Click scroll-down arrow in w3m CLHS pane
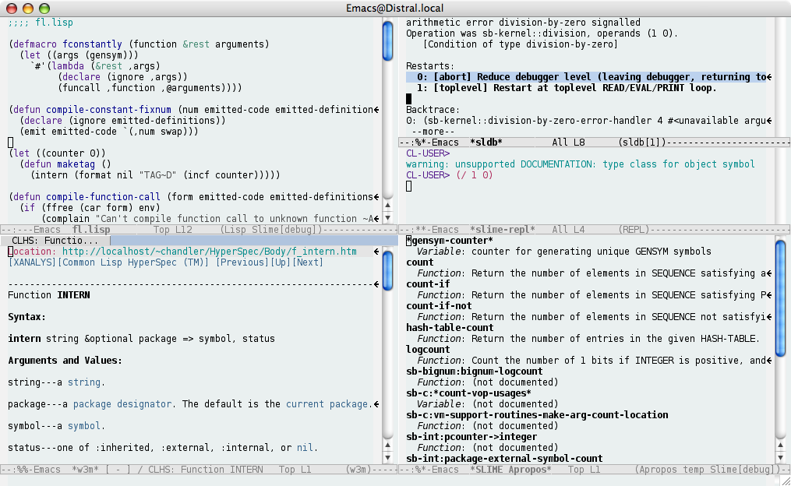 (388, 457)
